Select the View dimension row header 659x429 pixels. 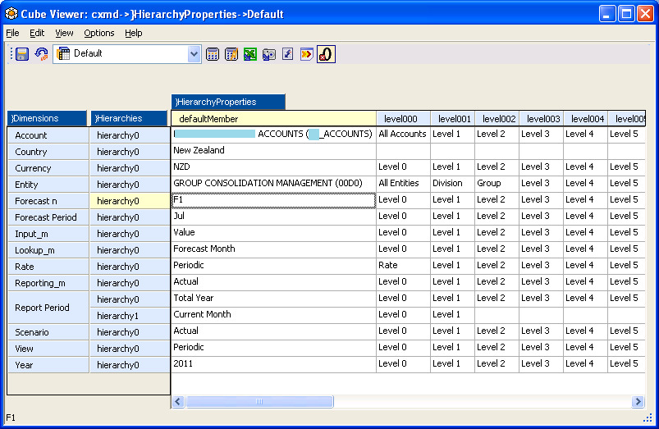pos(48,349)
